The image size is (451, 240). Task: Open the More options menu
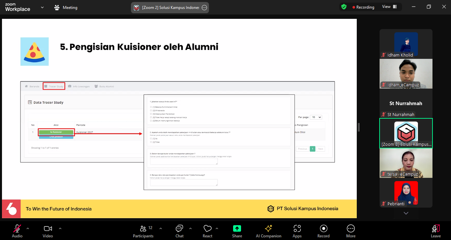(x=351, y=231)
